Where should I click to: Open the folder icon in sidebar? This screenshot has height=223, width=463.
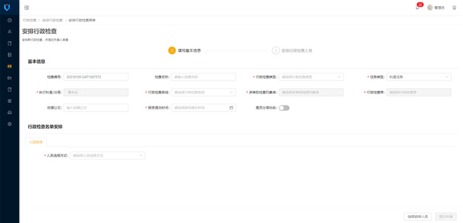pyautogui.click(x=9, y=78)
